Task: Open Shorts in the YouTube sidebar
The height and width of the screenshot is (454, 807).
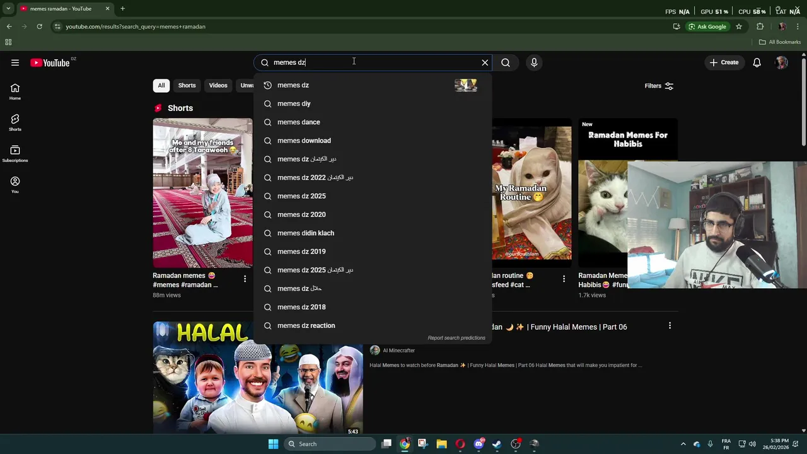Action: [15, 123]
